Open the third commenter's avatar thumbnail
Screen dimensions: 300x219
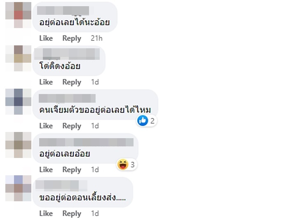click(19, 101)
